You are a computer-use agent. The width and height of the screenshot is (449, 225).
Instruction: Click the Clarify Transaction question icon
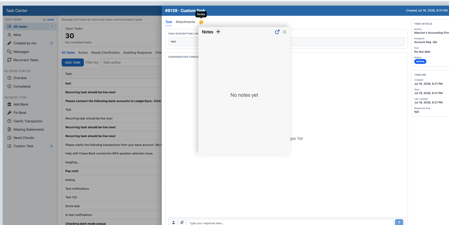click(x=9, y=121)
